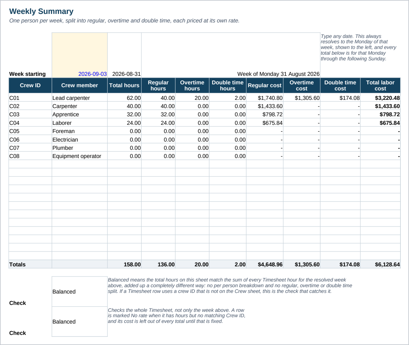Click the grand total $6,128.64
409x345 pixels.
(x=380, y=264)
